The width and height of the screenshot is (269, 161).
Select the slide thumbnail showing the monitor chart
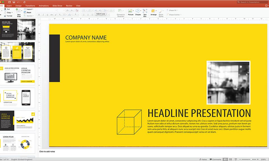click(x=17, y=75)
